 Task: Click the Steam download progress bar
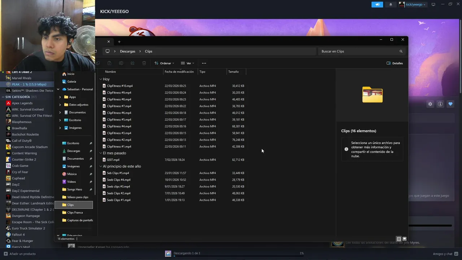238,256
